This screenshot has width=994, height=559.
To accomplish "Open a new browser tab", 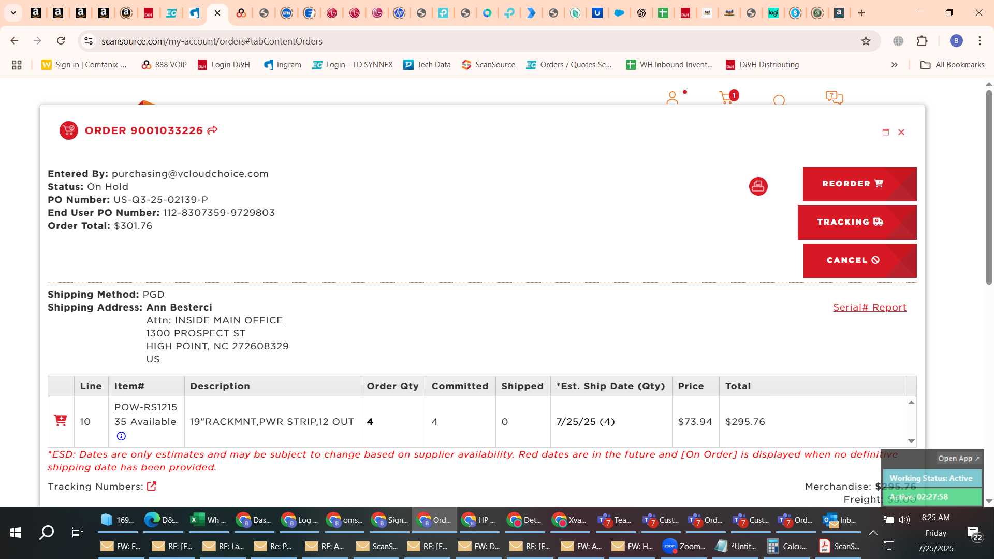I will [861, 13].
